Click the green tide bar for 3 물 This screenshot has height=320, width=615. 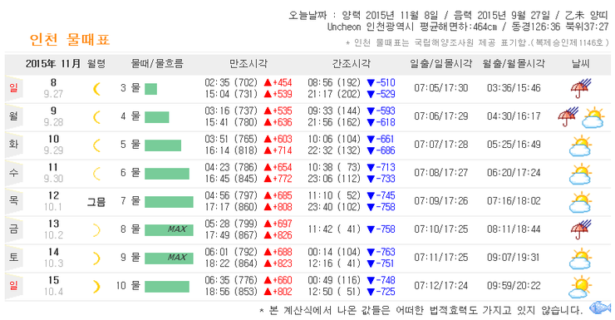(x=150, y=89)
